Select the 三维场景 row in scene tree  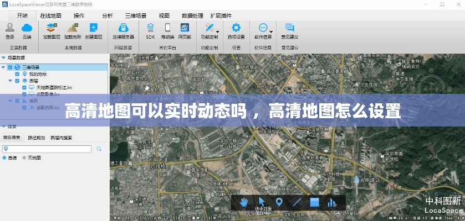(54, 67)
